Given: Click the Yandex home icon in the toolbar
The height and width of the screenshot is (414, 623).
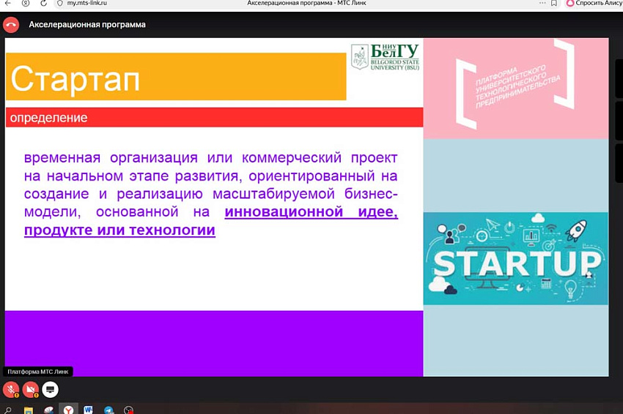Looking at the screenshot, I should (x=26, y=4).
